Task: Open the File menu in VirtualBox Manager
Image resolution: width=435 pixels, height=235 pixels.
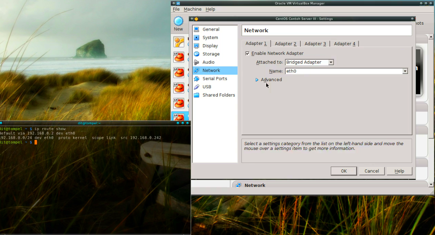Action: (x=176, y=9)
